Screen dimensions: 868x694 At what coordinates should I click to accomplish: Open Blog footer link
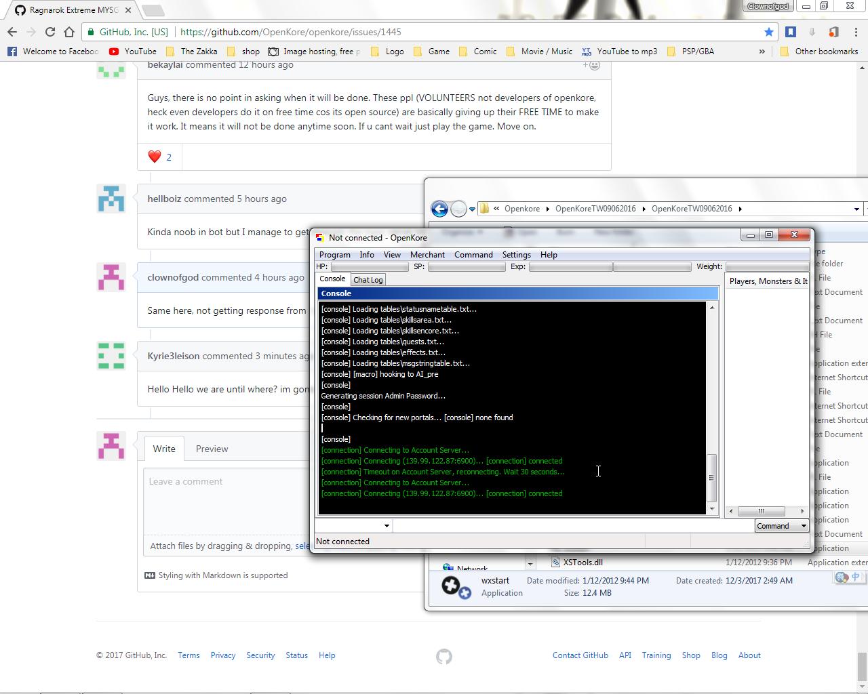point(719,655)
